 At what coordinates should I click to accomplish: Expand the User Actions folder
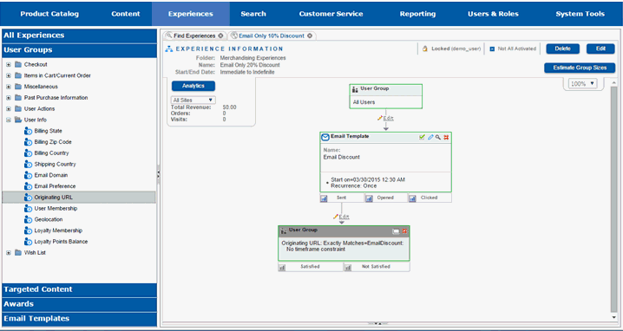[9, 109]
